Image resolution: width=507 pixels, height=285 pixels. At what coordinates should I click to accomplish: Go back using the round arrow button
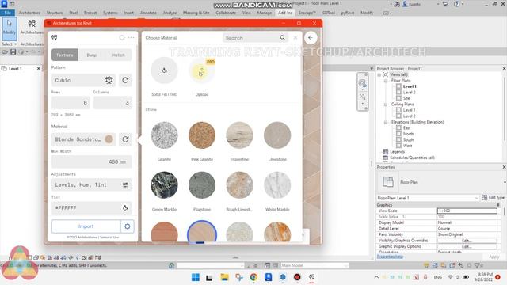311,38
